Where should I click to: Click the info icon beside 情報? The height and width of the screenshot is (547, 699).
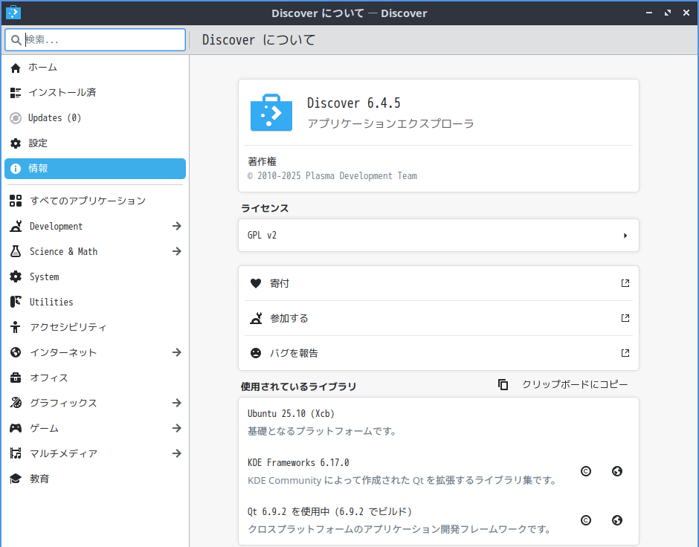coord(16,169)
